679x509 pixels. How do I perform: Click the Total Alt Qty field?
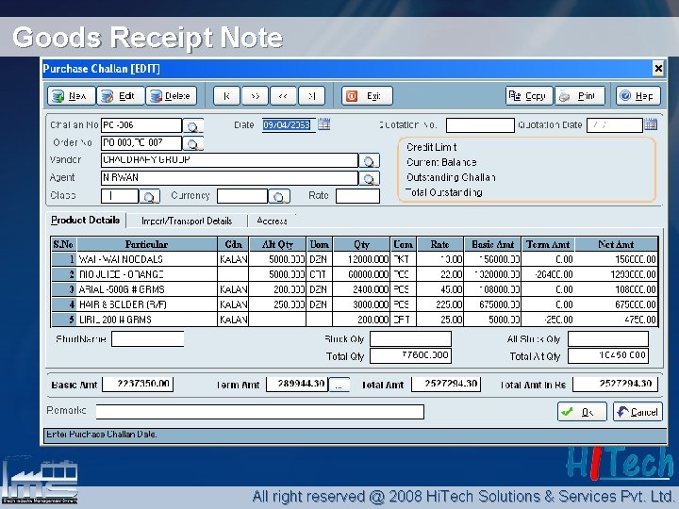(608, 355)
